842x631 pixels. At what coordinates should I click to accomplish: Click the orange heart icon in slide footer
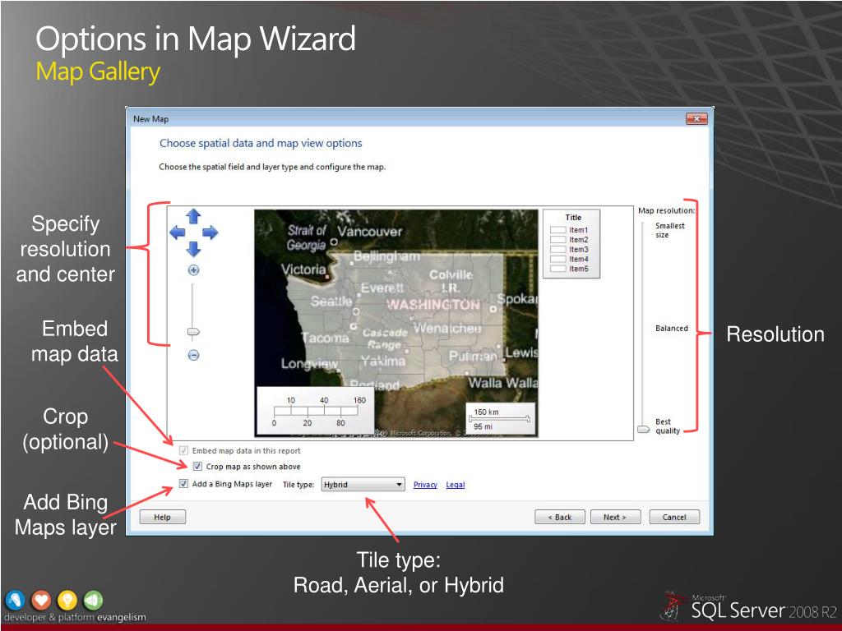pos(41,601)
